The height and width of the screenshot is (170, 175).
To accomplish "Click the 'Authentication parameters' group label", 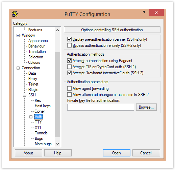I will pos(87,82).
